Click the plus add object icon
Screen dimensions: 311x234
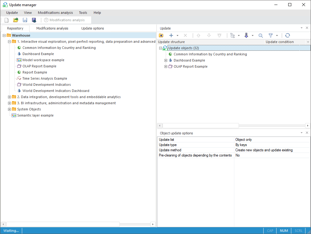(x=171, y=36)
